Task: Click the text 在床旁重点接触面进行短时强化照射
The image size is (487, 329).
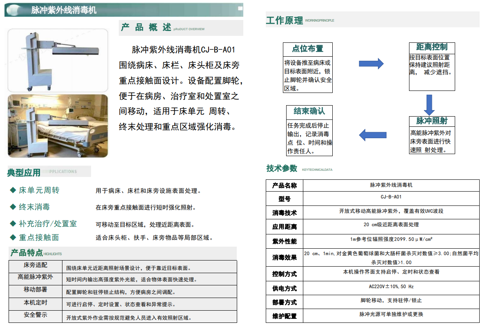Action: pos(146,208)
